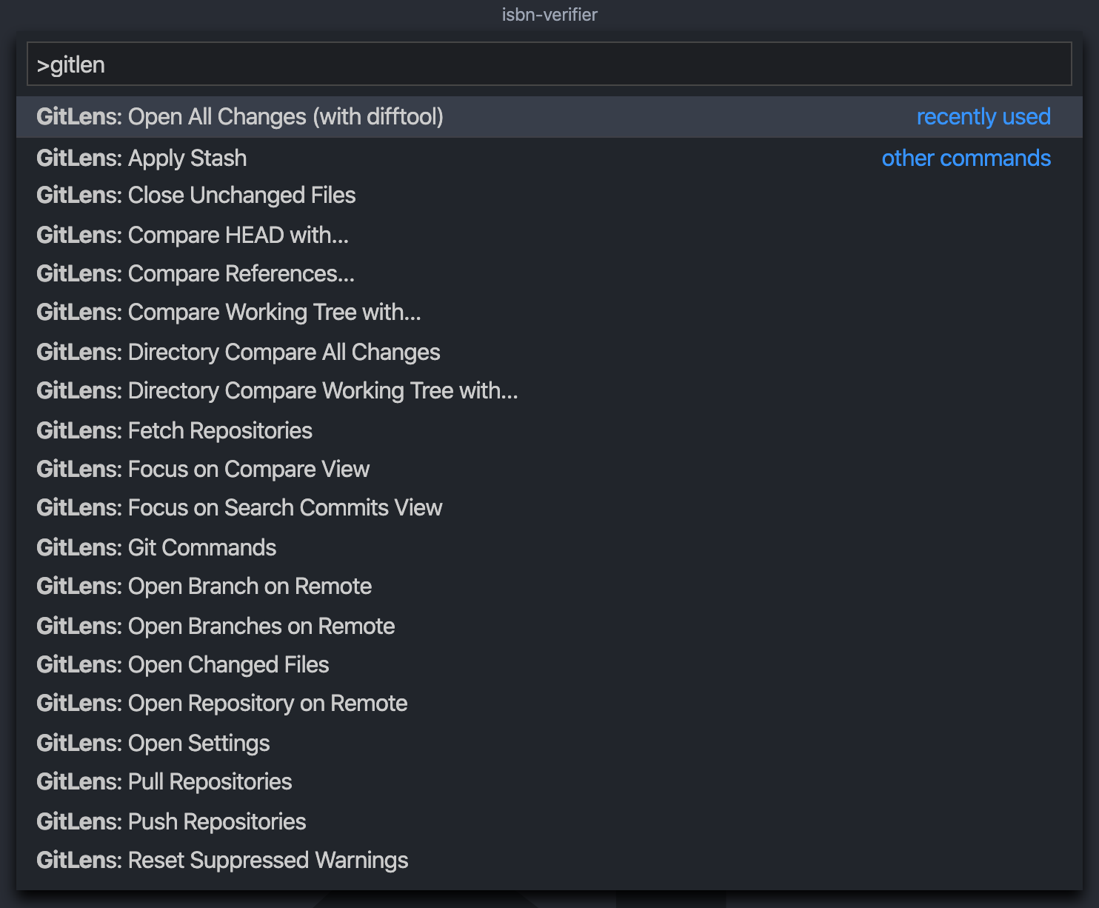
Task: Run GitLens: Open Branch on Remote
Action: [204, 586]
